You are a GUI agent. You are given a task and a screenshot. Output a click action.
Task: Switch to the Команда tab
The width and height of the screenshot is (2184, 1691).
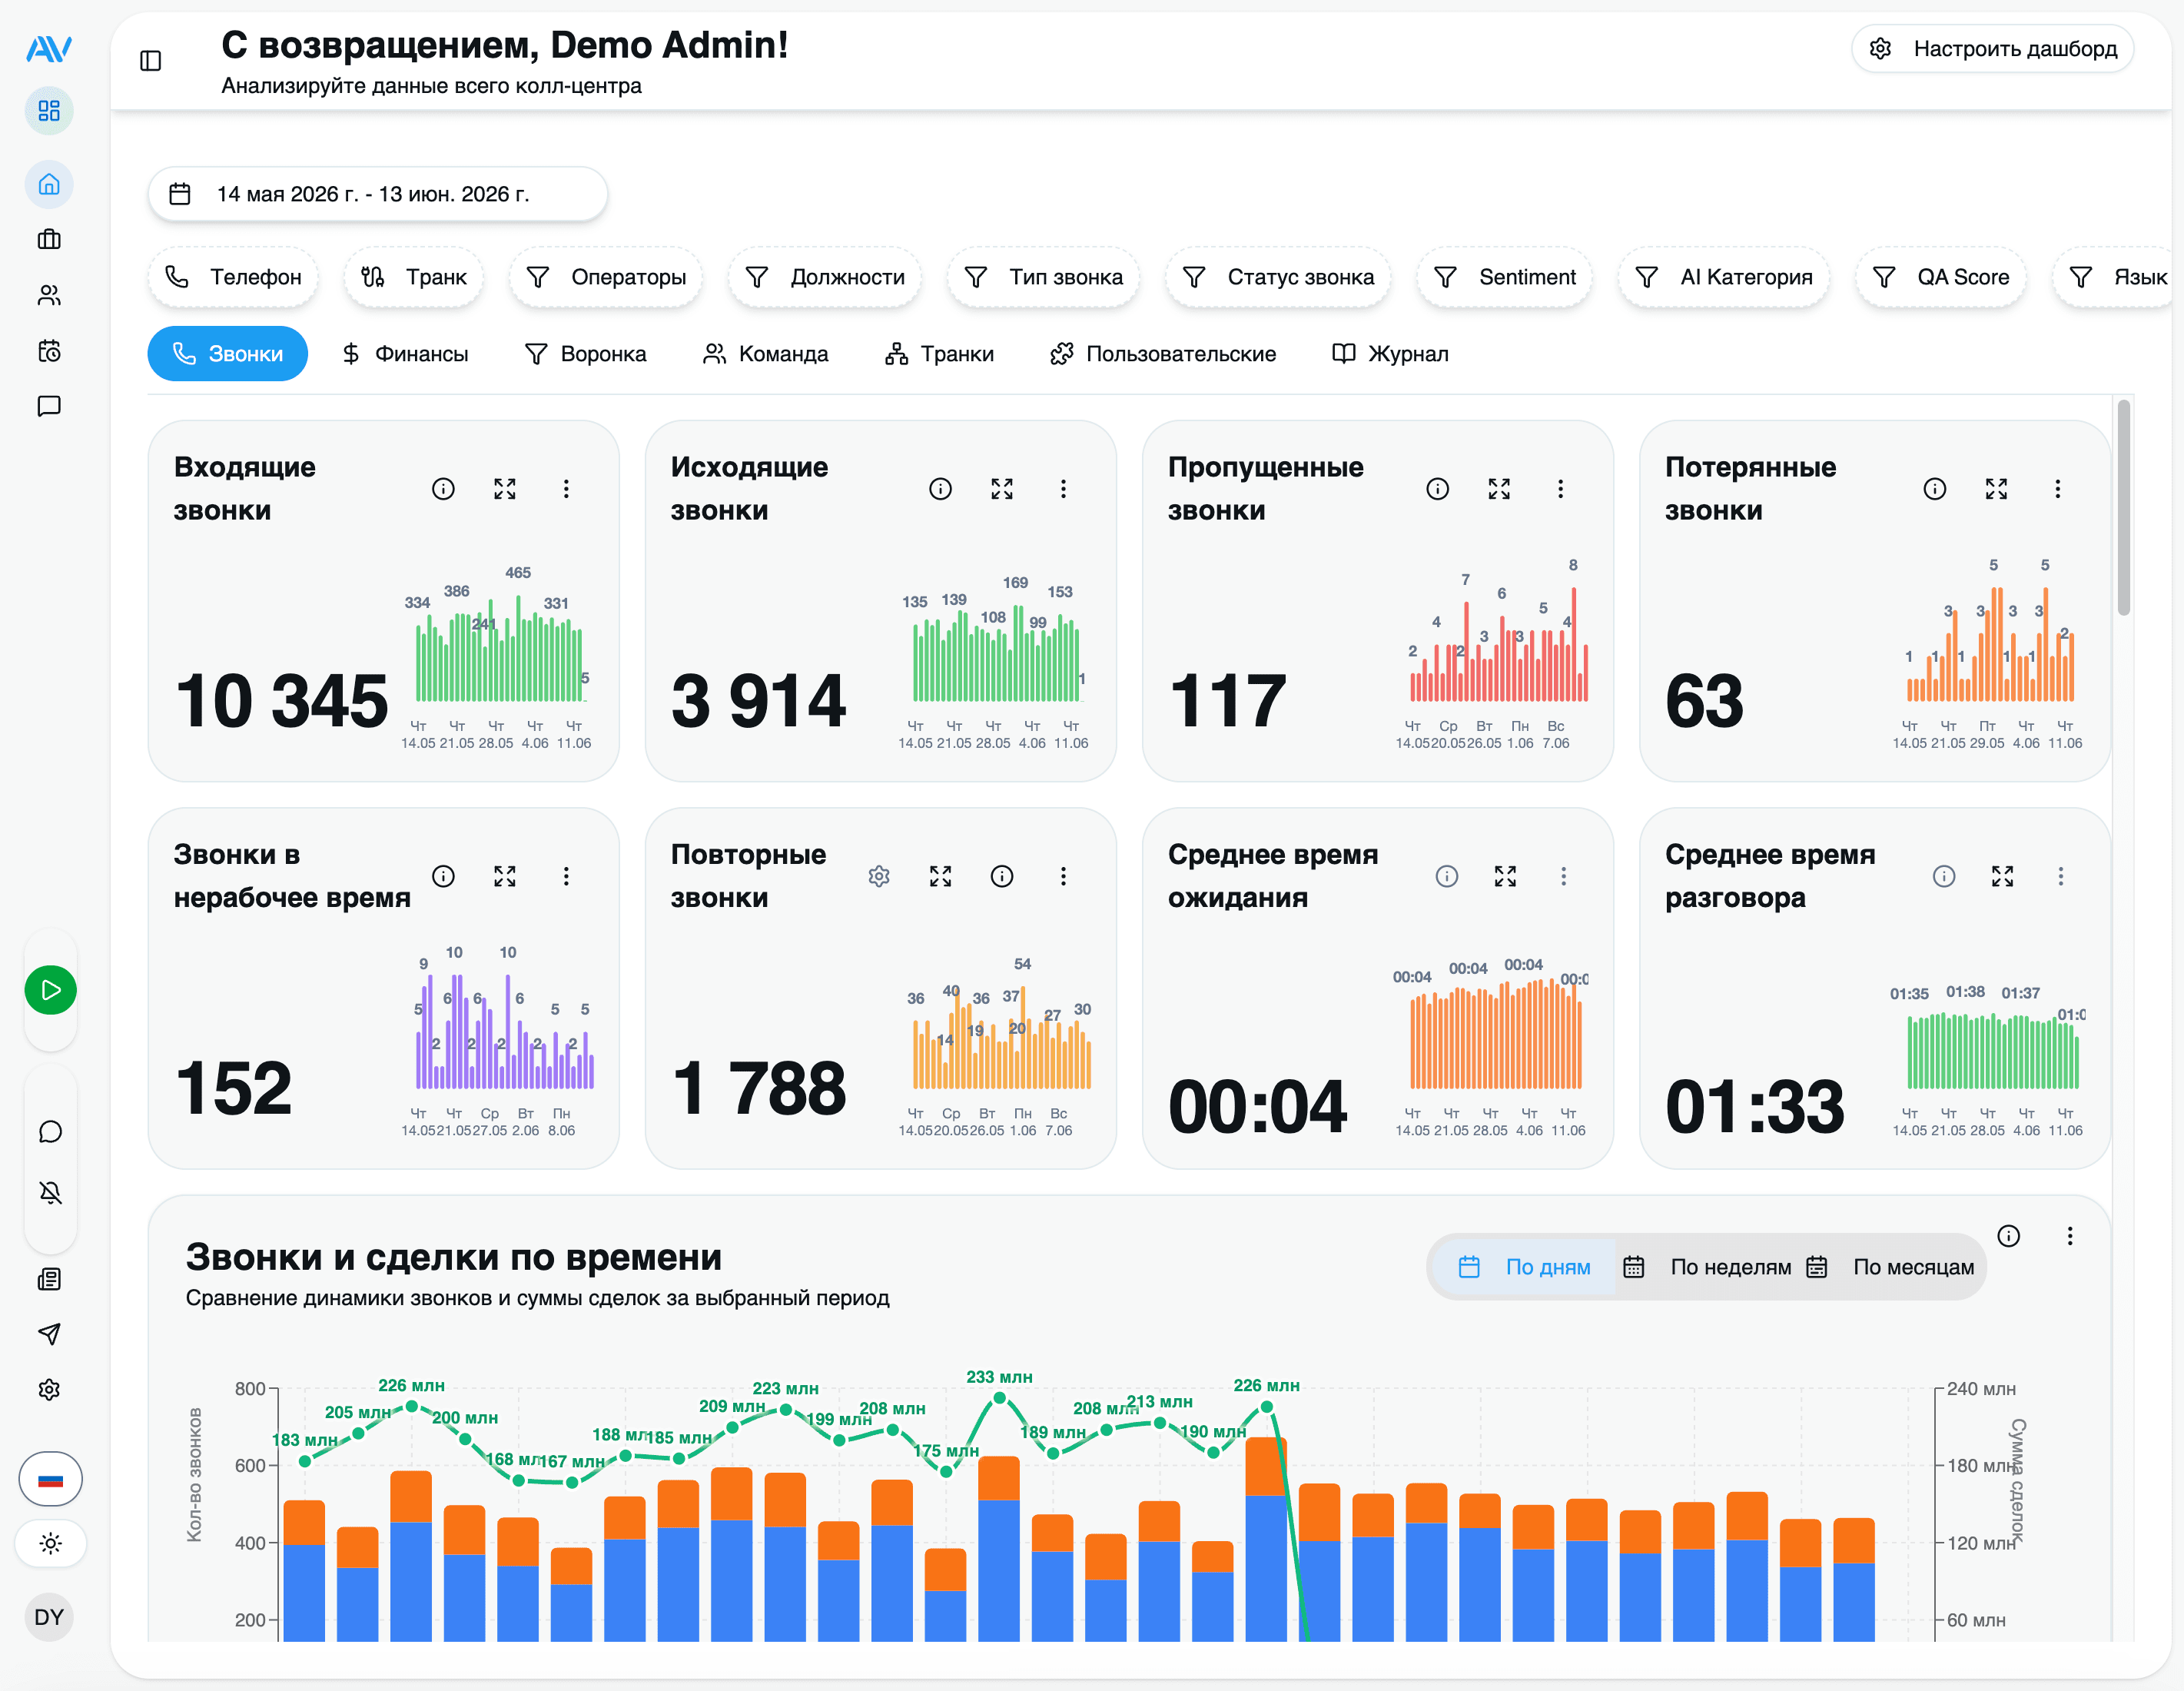point(766,354)
